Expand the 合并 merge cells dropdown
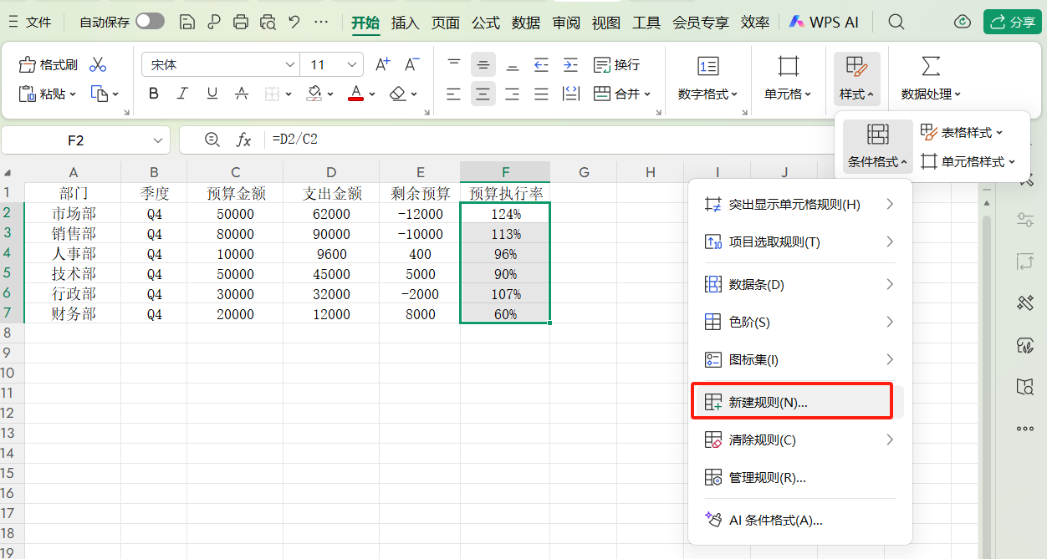Screen dimensions: 1047x559 647,94
